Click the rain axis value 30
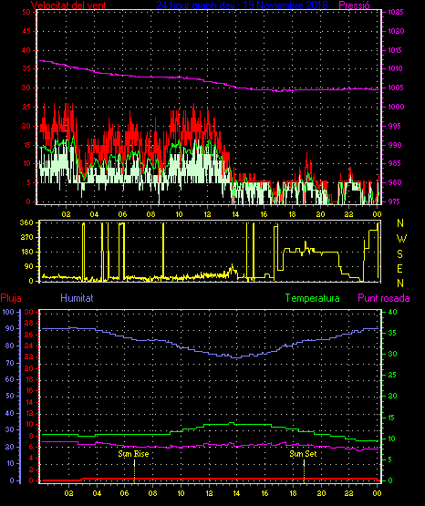Image resolution: width=425 pixels, height=506 pixels. click(29, 312)
